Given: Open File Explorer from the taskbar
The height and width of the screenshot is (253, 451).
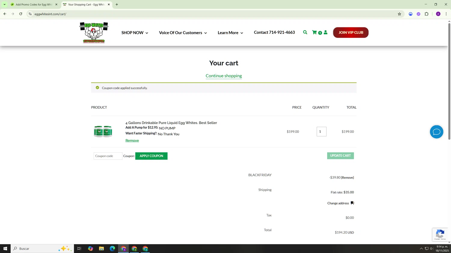Looking at the screenshot, I should pyautogui.click(x=101, y=249).
